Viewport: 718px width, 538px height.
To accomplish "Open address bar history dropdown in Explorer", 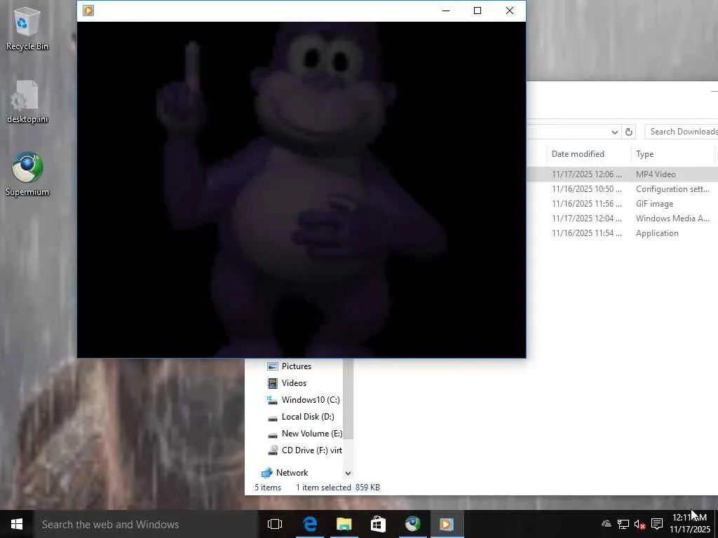I will tap(614, 132).
